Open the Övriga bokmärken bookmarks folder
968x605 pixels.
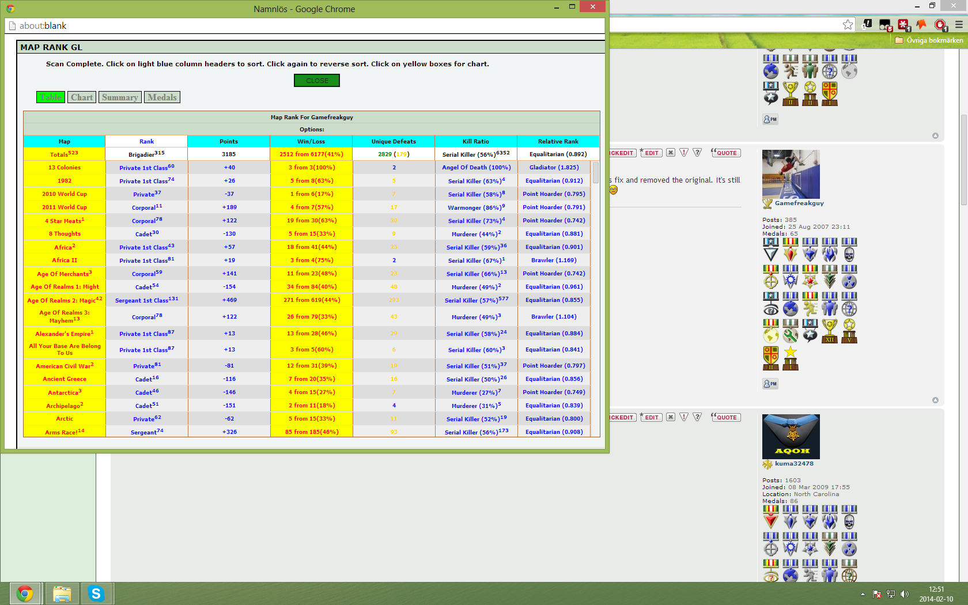929,40
